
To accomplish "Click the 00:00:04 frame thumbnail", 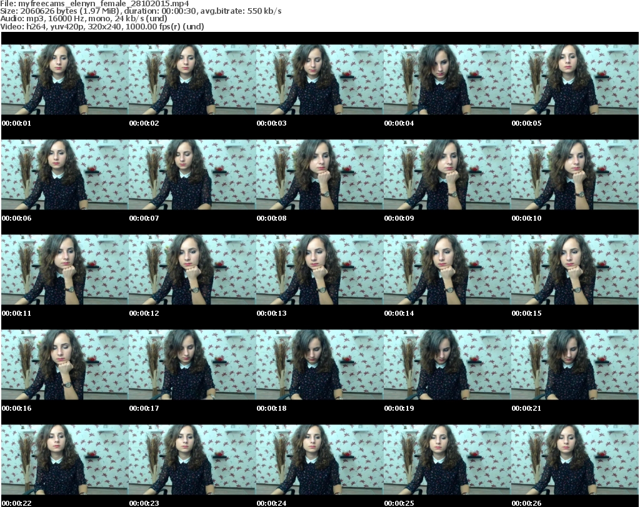I will [x=447, y=79].
